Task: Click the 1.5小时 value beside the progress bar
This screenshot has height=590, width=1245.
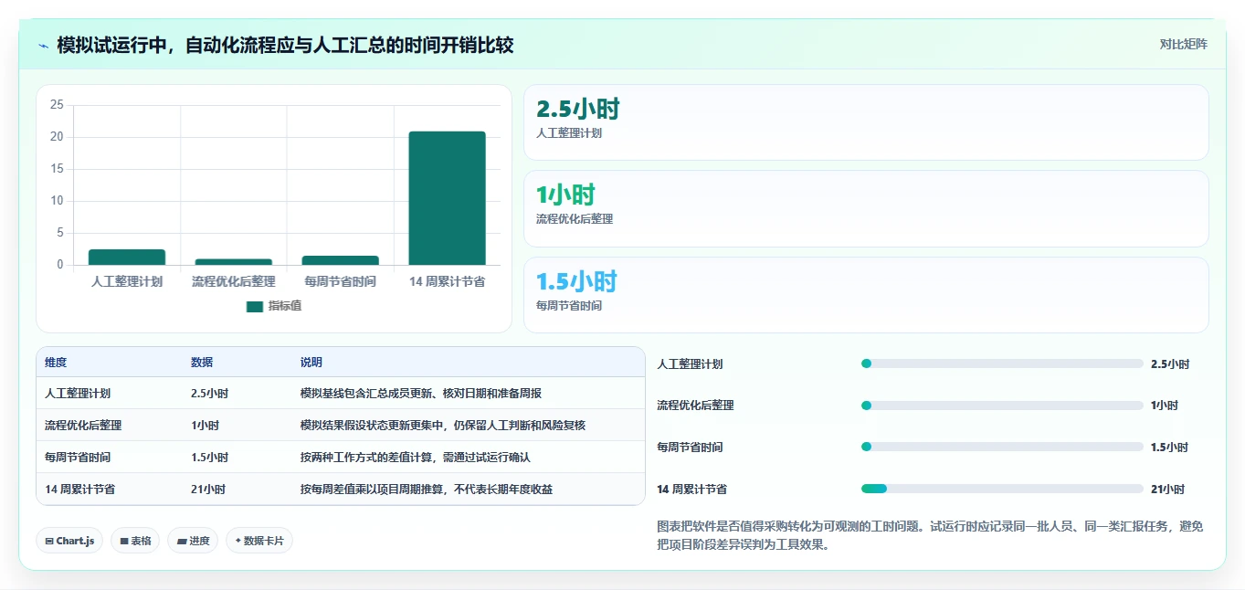Action: point(1170,447)
